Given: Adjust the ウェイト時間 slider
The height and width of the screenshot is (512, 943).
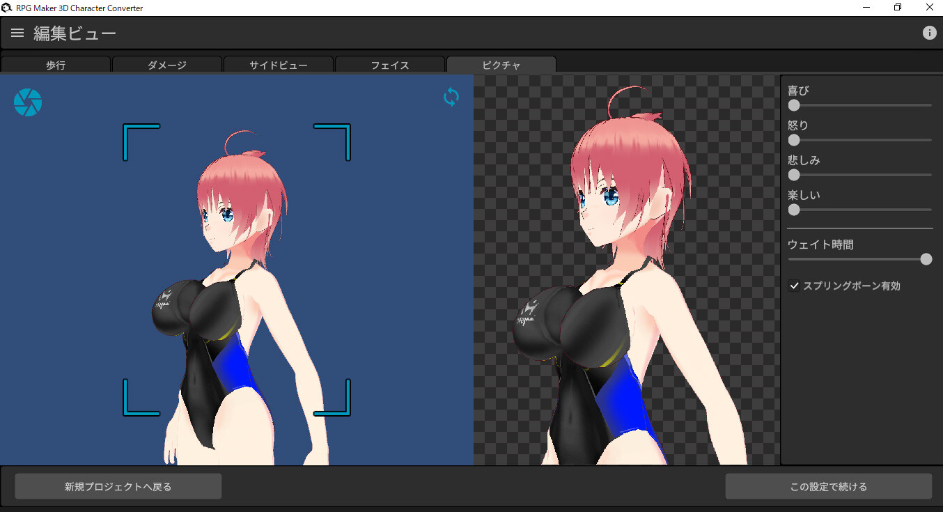Looking at the screenshot, I should pyautogui.click(x=926, y=258).
